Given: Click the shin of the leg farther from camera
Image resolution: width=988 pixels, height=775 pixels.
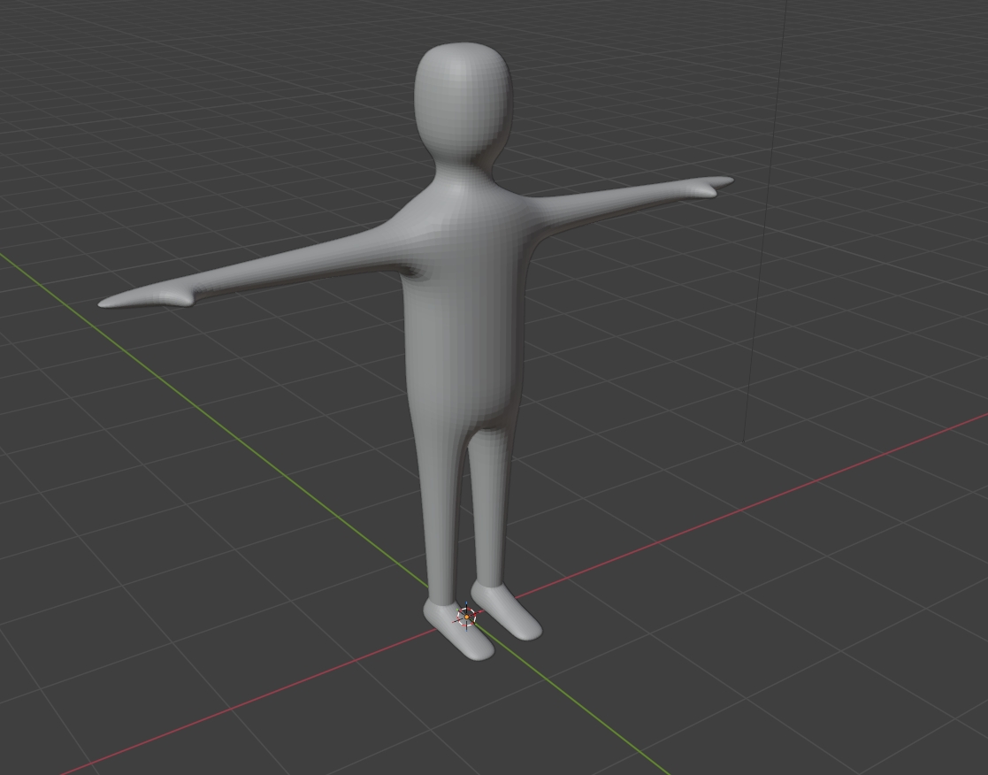Looking at the screenshot, I should click(488, 522).
